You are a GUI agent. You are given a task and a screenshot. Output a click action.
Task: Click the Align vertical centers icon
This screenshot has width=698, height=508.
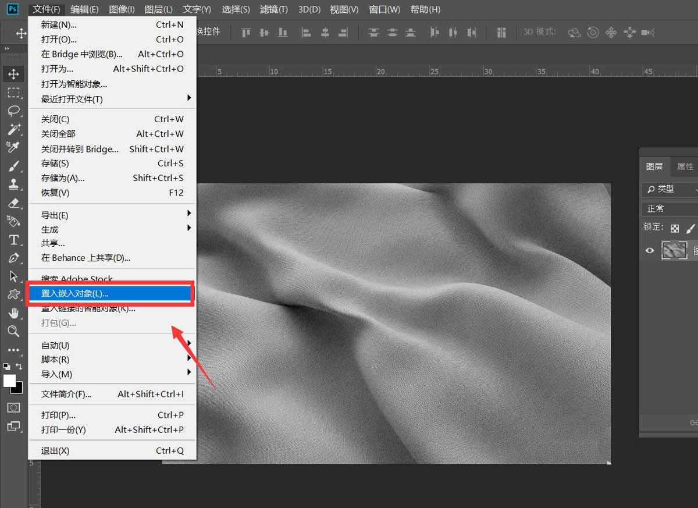pos(265,33)
